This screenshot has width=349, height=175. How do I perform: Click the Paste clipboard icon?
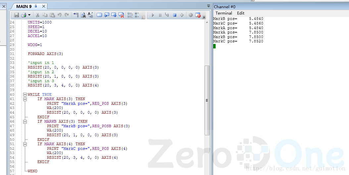[52, 15]
